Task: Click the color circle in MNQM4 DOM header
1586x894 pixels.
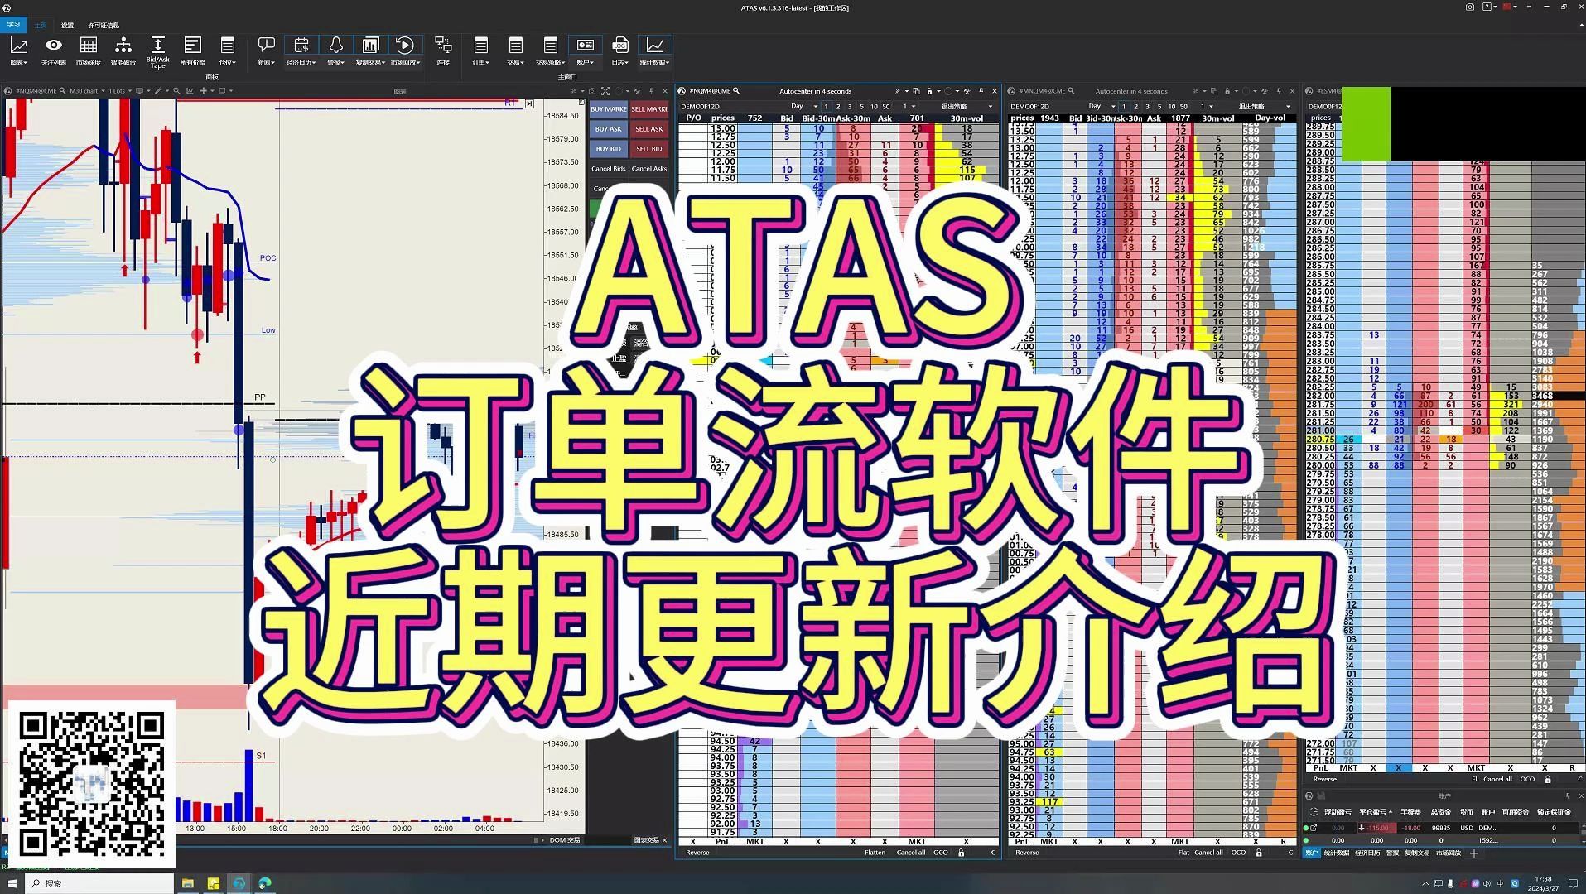Action: (x=1246, y=91)
